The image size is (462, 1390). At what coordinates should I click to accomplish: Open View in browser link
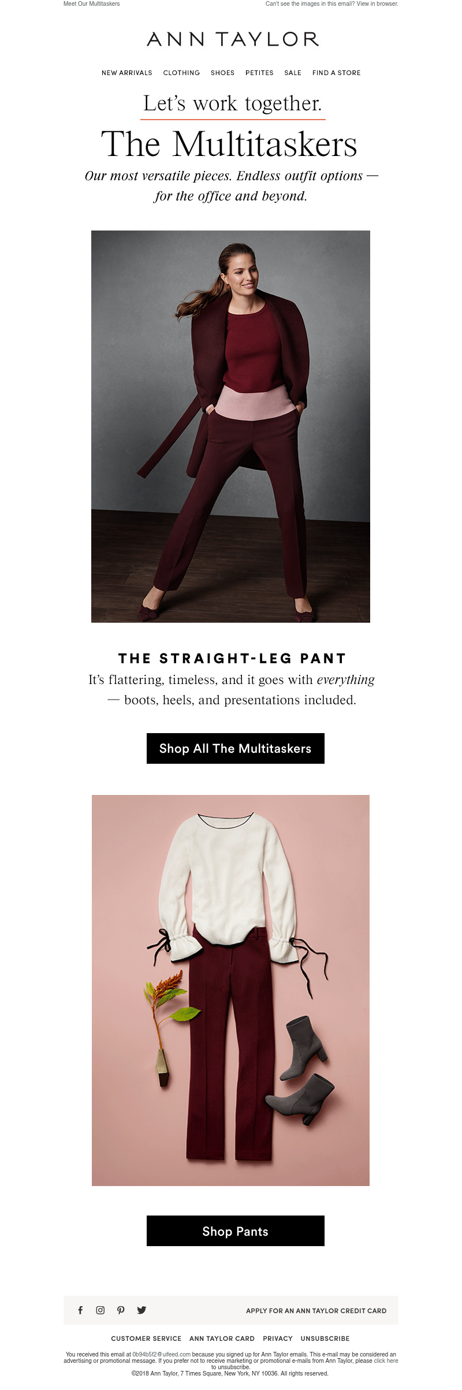pos(377,3)
